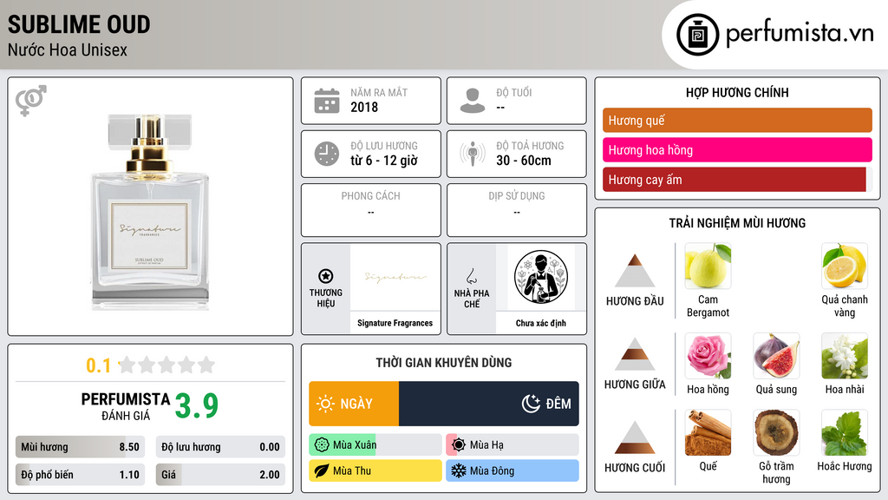Click the Mùa Xuân season bar

tap(375, 444)
